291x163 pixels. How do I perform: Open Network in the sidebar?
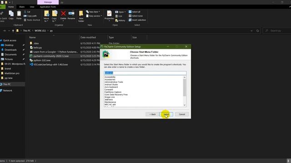click(x=8, y=91)
